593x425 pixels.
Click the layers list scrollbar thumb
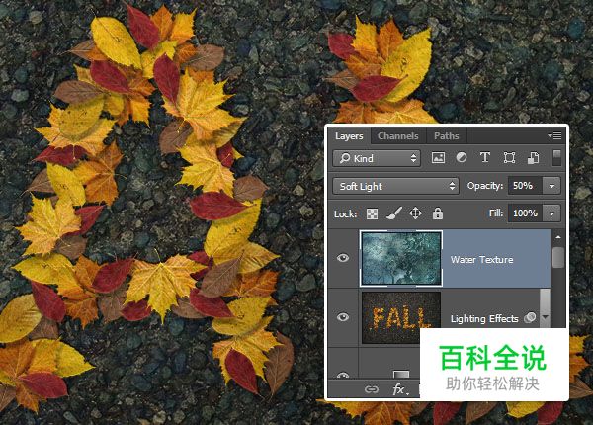[557, 257]
